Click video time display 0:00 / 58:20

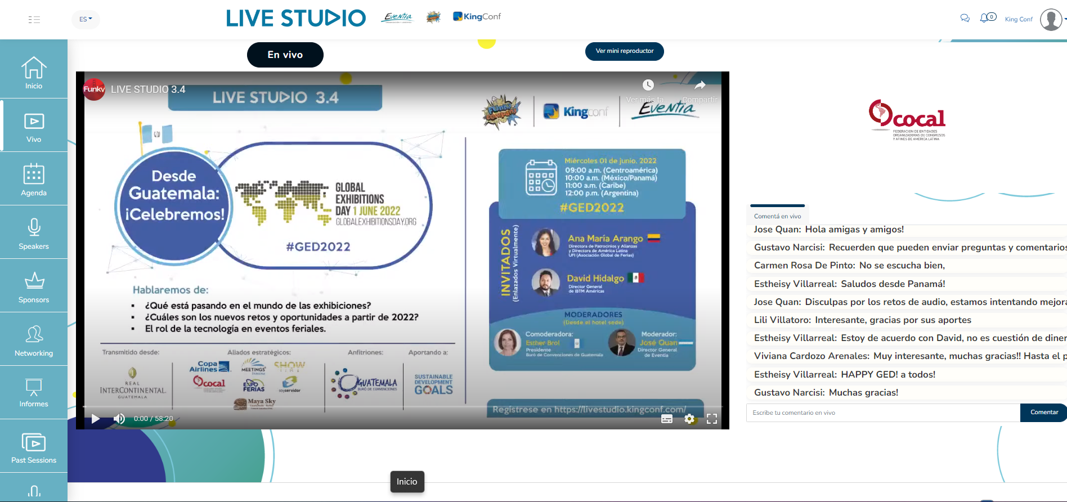point(153,419)
